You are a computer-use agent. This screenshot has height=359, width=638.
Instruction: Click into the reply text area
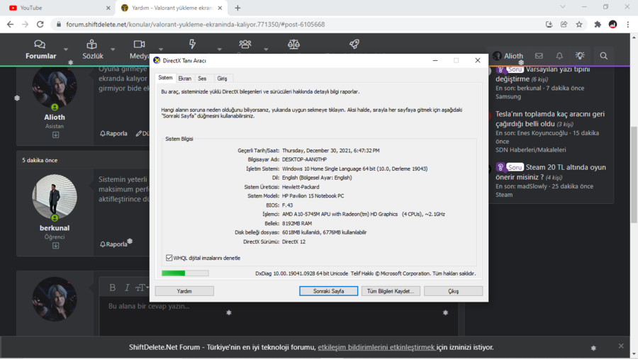coord(279,317)
